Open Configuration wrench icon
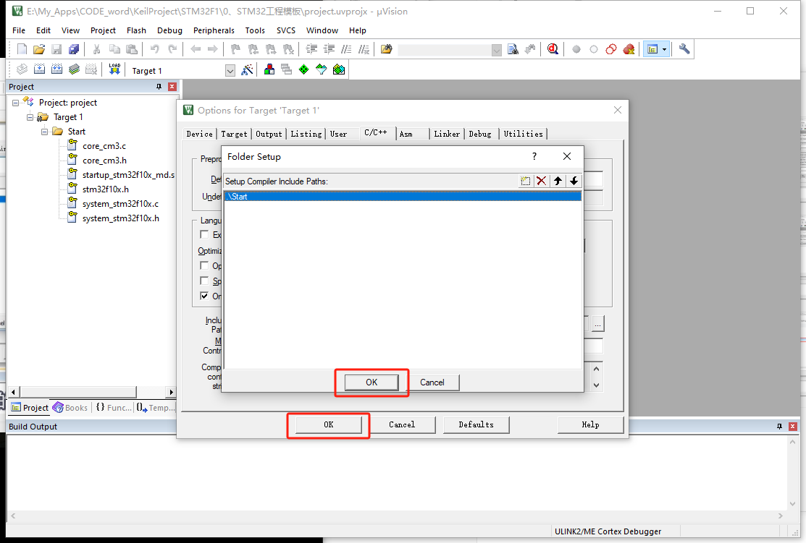 pos(684,49)
